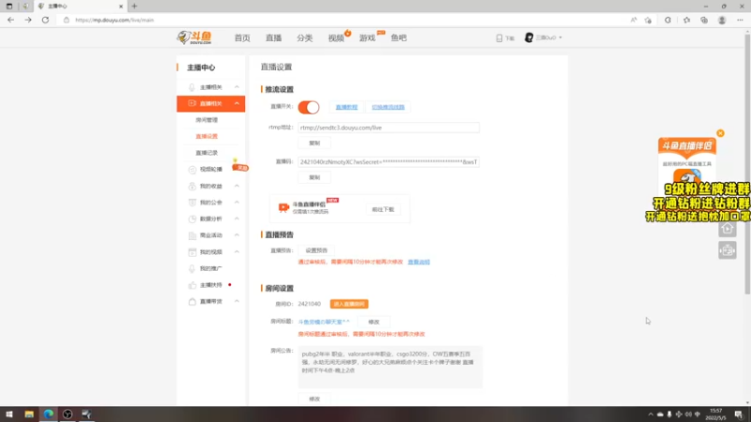The height and width of the screenshot is (422, 751).
Task: Close the floating 斗鱼直播伴侣 promo widget
Action: coord(720,133)
